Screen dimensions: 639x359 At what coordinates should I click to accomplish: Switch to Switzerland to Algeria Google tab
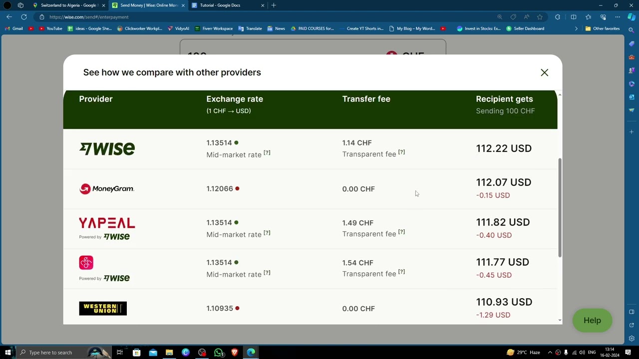click(x=69, y=5)
